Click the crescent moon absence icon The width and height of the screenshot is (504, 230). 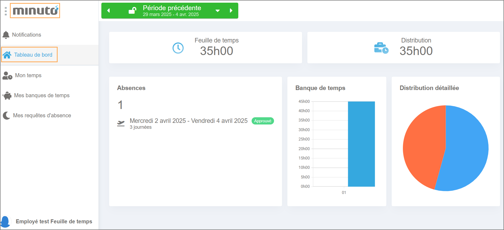pyautogui.click(x=6, y=115)
